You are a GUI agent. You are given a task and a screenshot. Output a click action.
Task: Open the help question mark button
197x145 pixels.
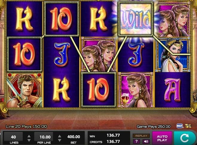136,141
